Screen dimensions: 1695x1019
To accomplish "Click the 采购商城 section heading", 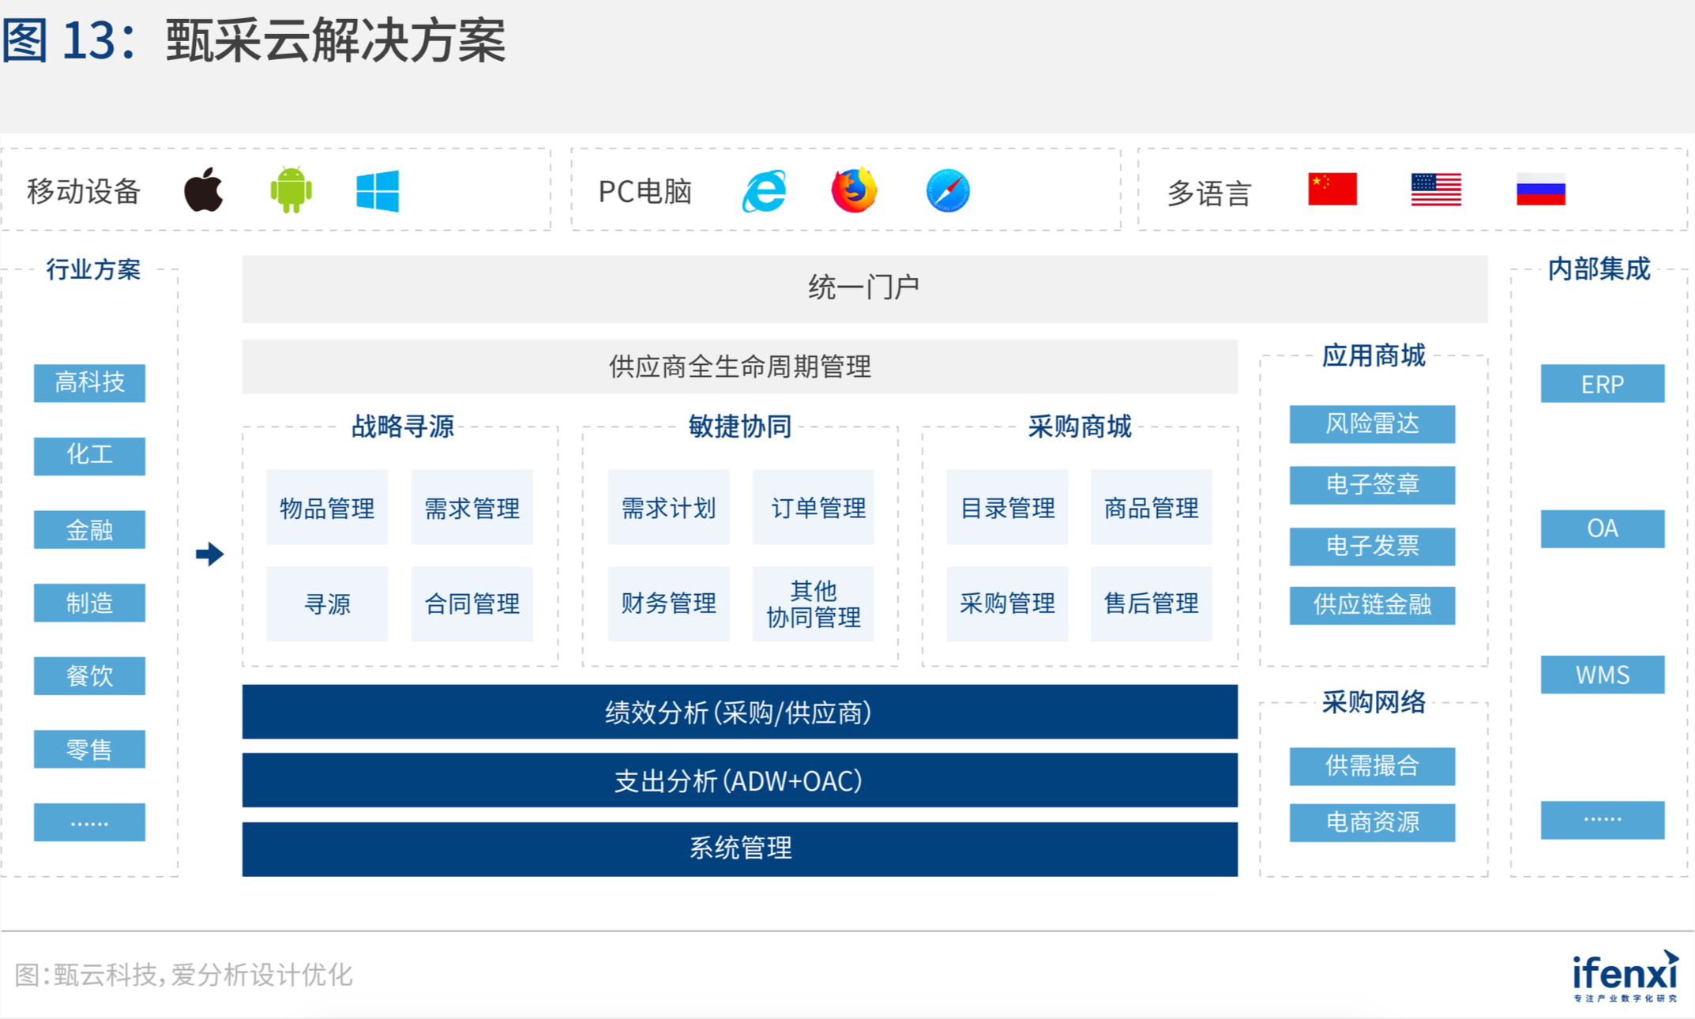I will [x=1080, y=427].
